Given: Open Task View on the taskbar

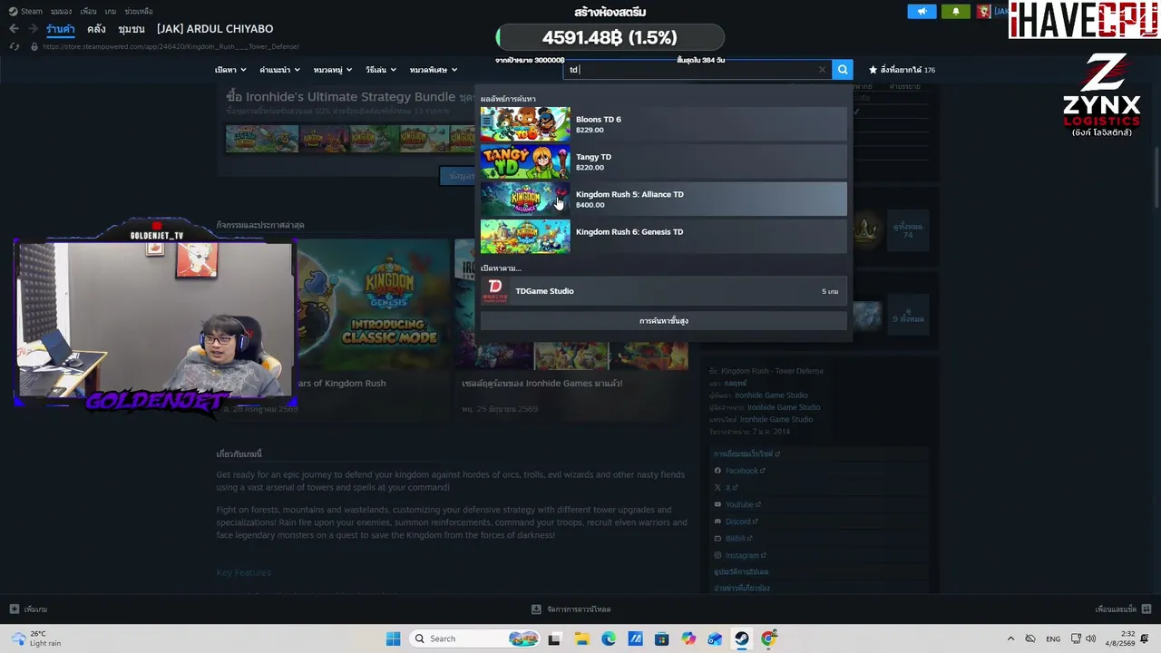Looking at the screenshot, I should (x=554, y=638).
